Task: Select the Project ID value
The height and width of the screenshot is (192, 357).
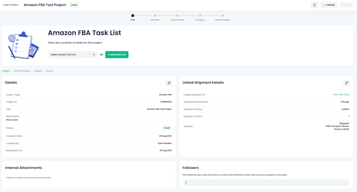Action: tap(166, 102)
